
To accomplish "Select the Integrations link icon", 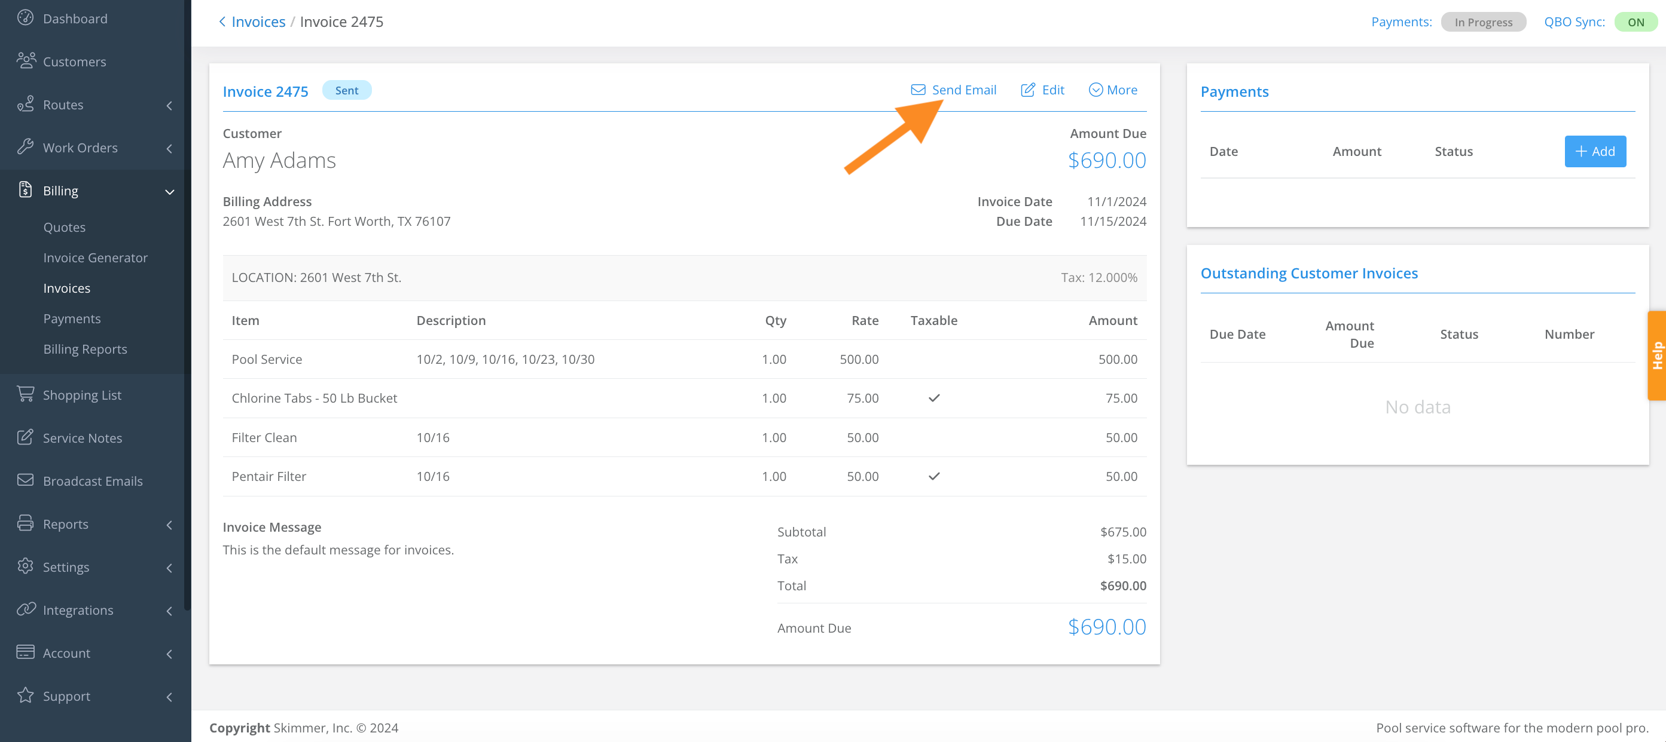I will [x=26, y=609].
